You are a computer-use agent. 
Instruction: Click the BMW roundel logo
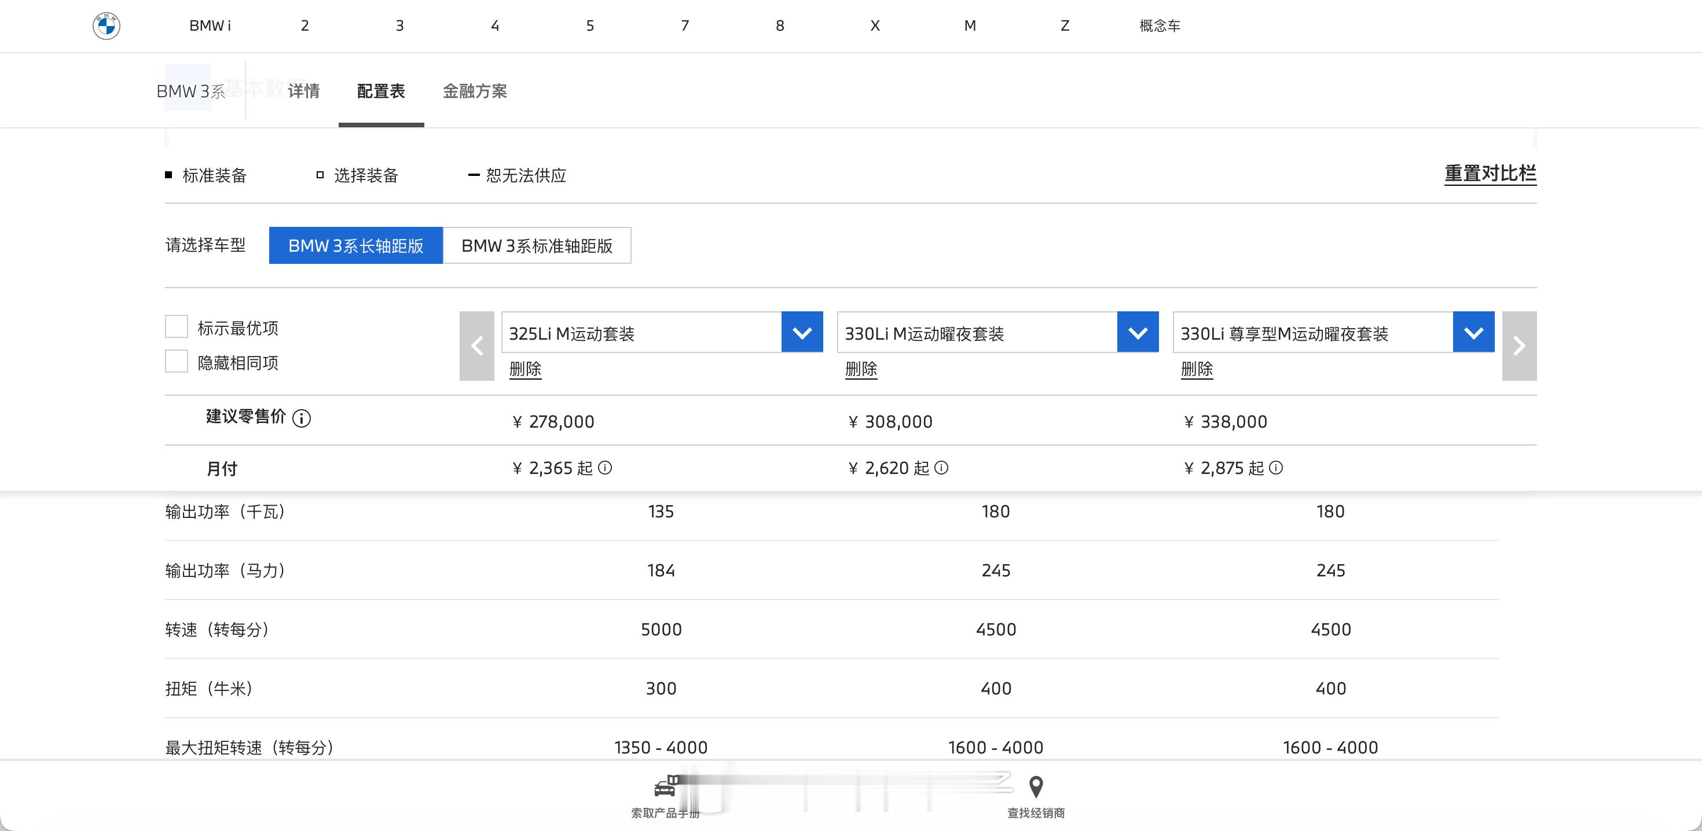[107, 26]
